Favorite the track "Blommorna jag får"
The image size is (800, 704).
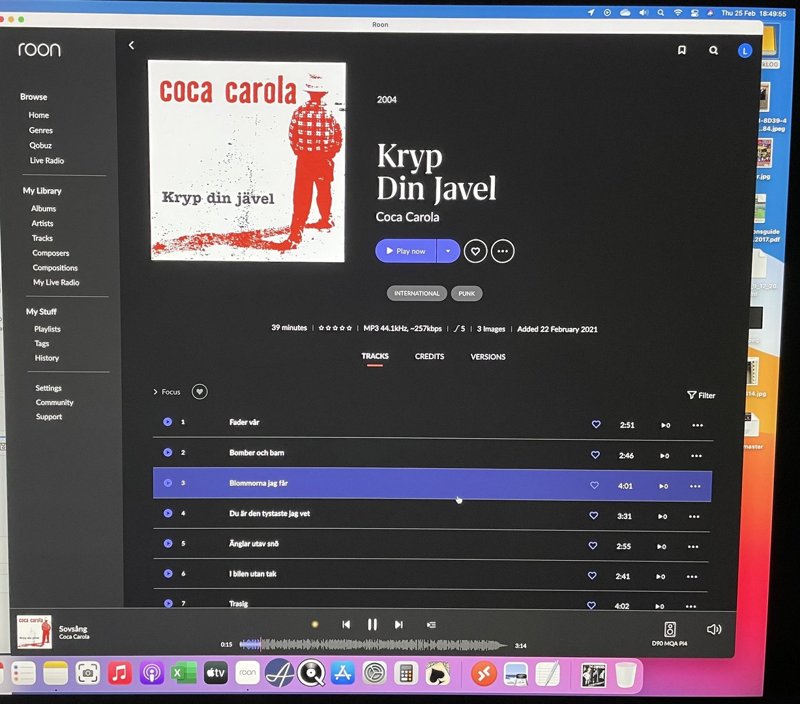[x=594, y=486]
